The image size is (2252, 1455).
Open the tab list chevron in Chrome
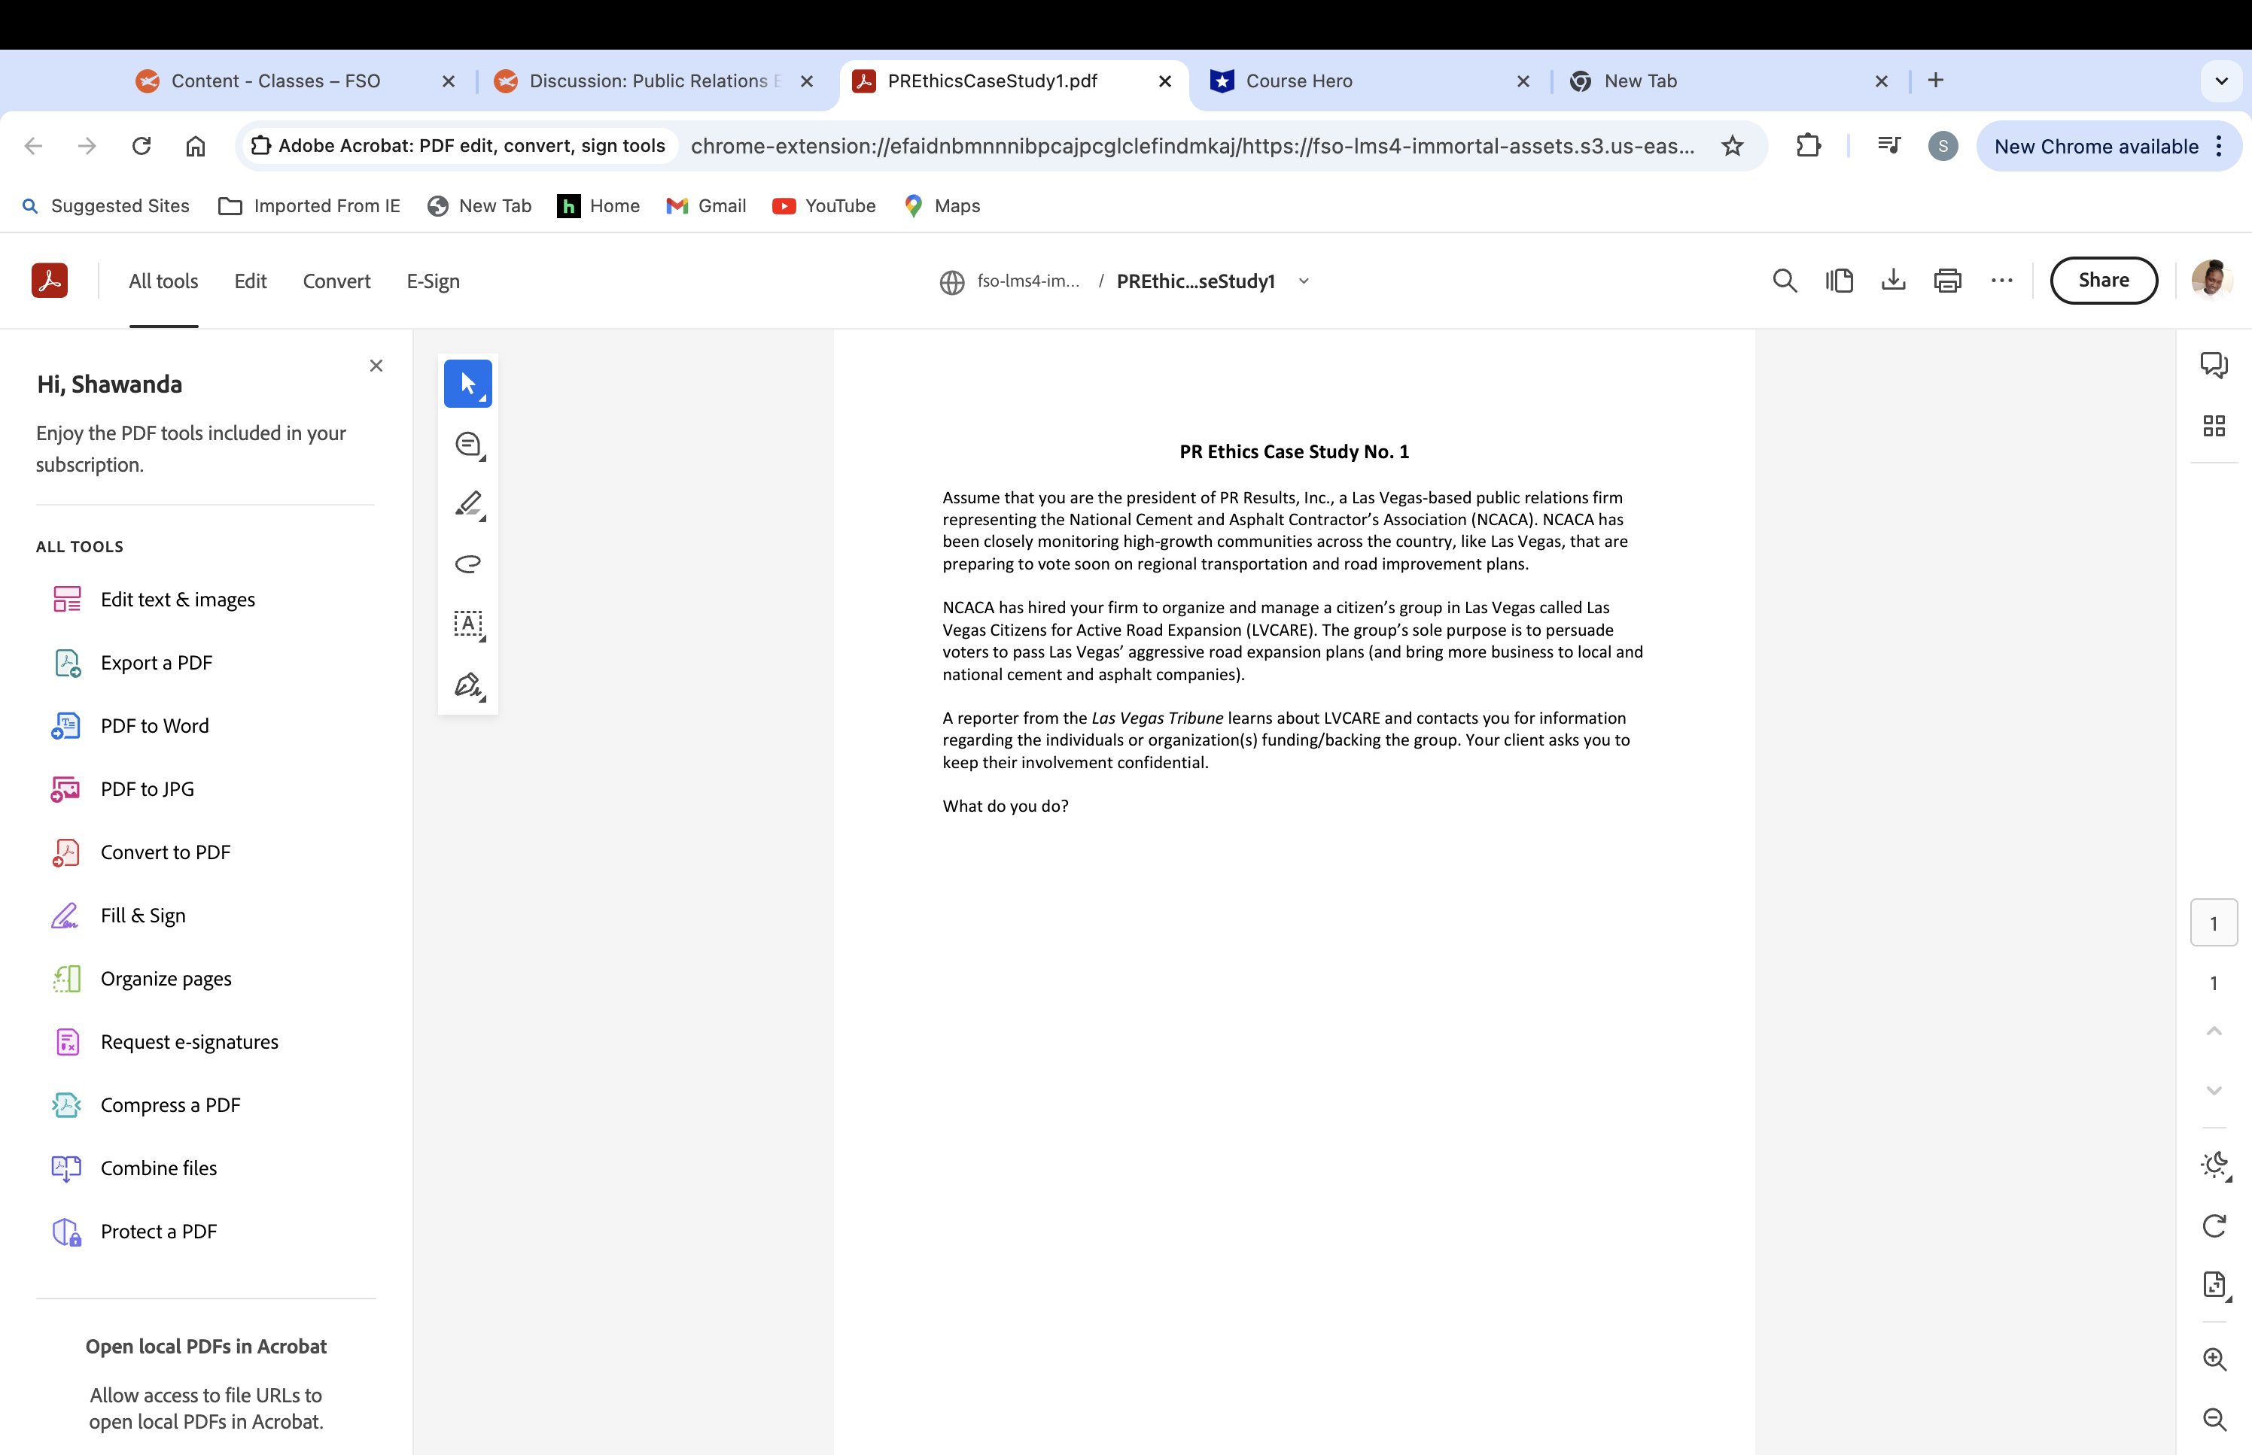click(2220, 81)
